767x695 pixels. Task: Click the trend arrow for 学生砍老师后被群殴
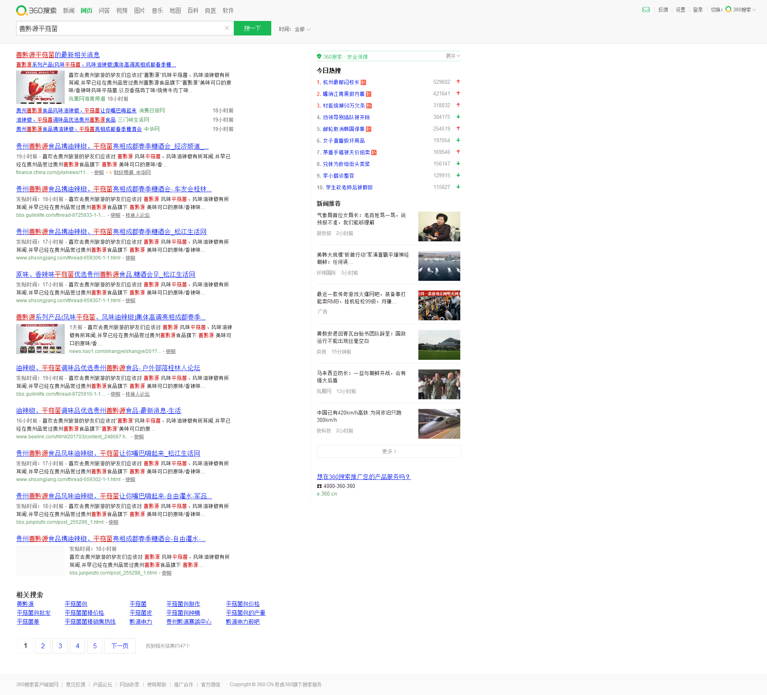458,187
